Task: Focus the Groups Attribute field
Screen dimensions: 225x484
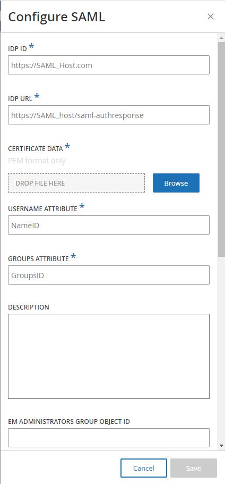Action: (109, 275)
